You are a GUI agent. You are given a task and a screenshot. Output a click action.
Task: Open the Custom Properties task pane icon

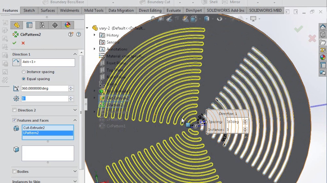(323, 65)
